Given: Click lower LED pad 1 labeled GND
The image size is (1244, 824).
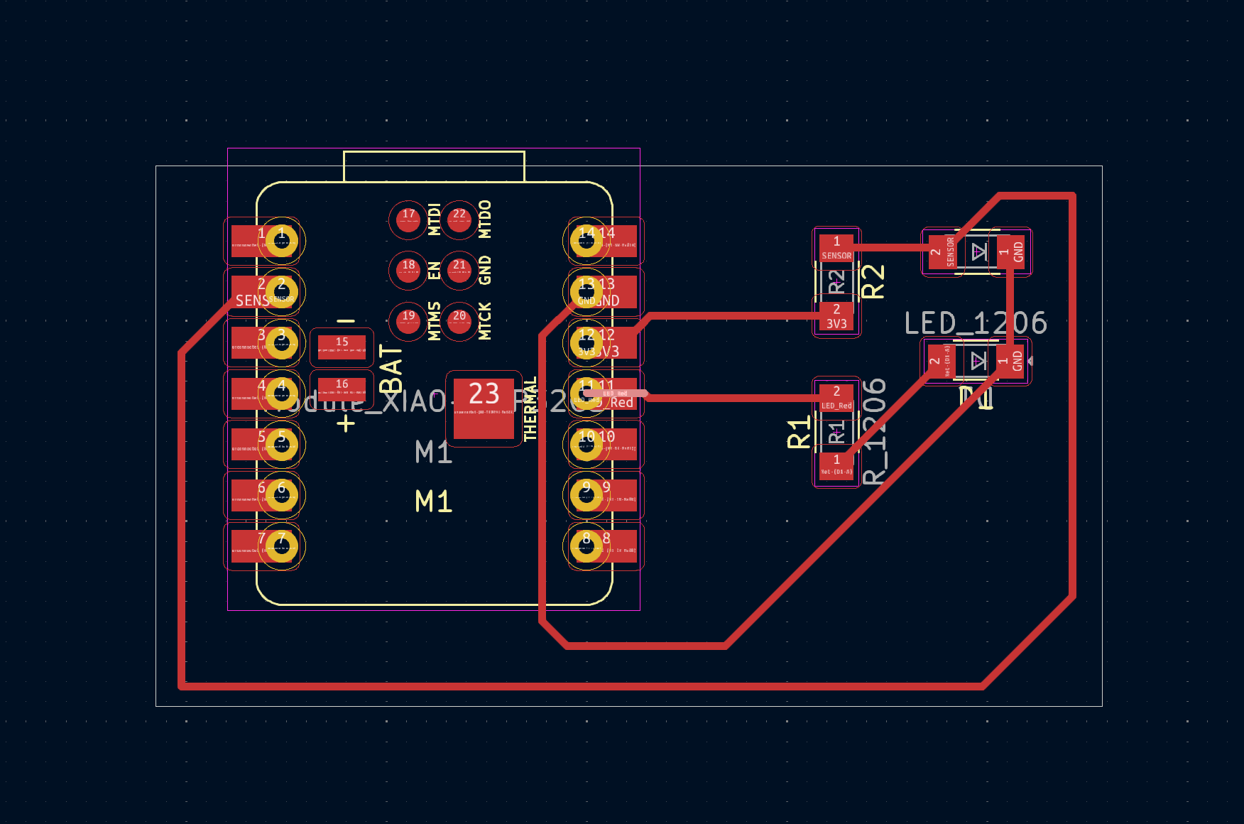Looking at the screenshot, I should pos(1010,362).
